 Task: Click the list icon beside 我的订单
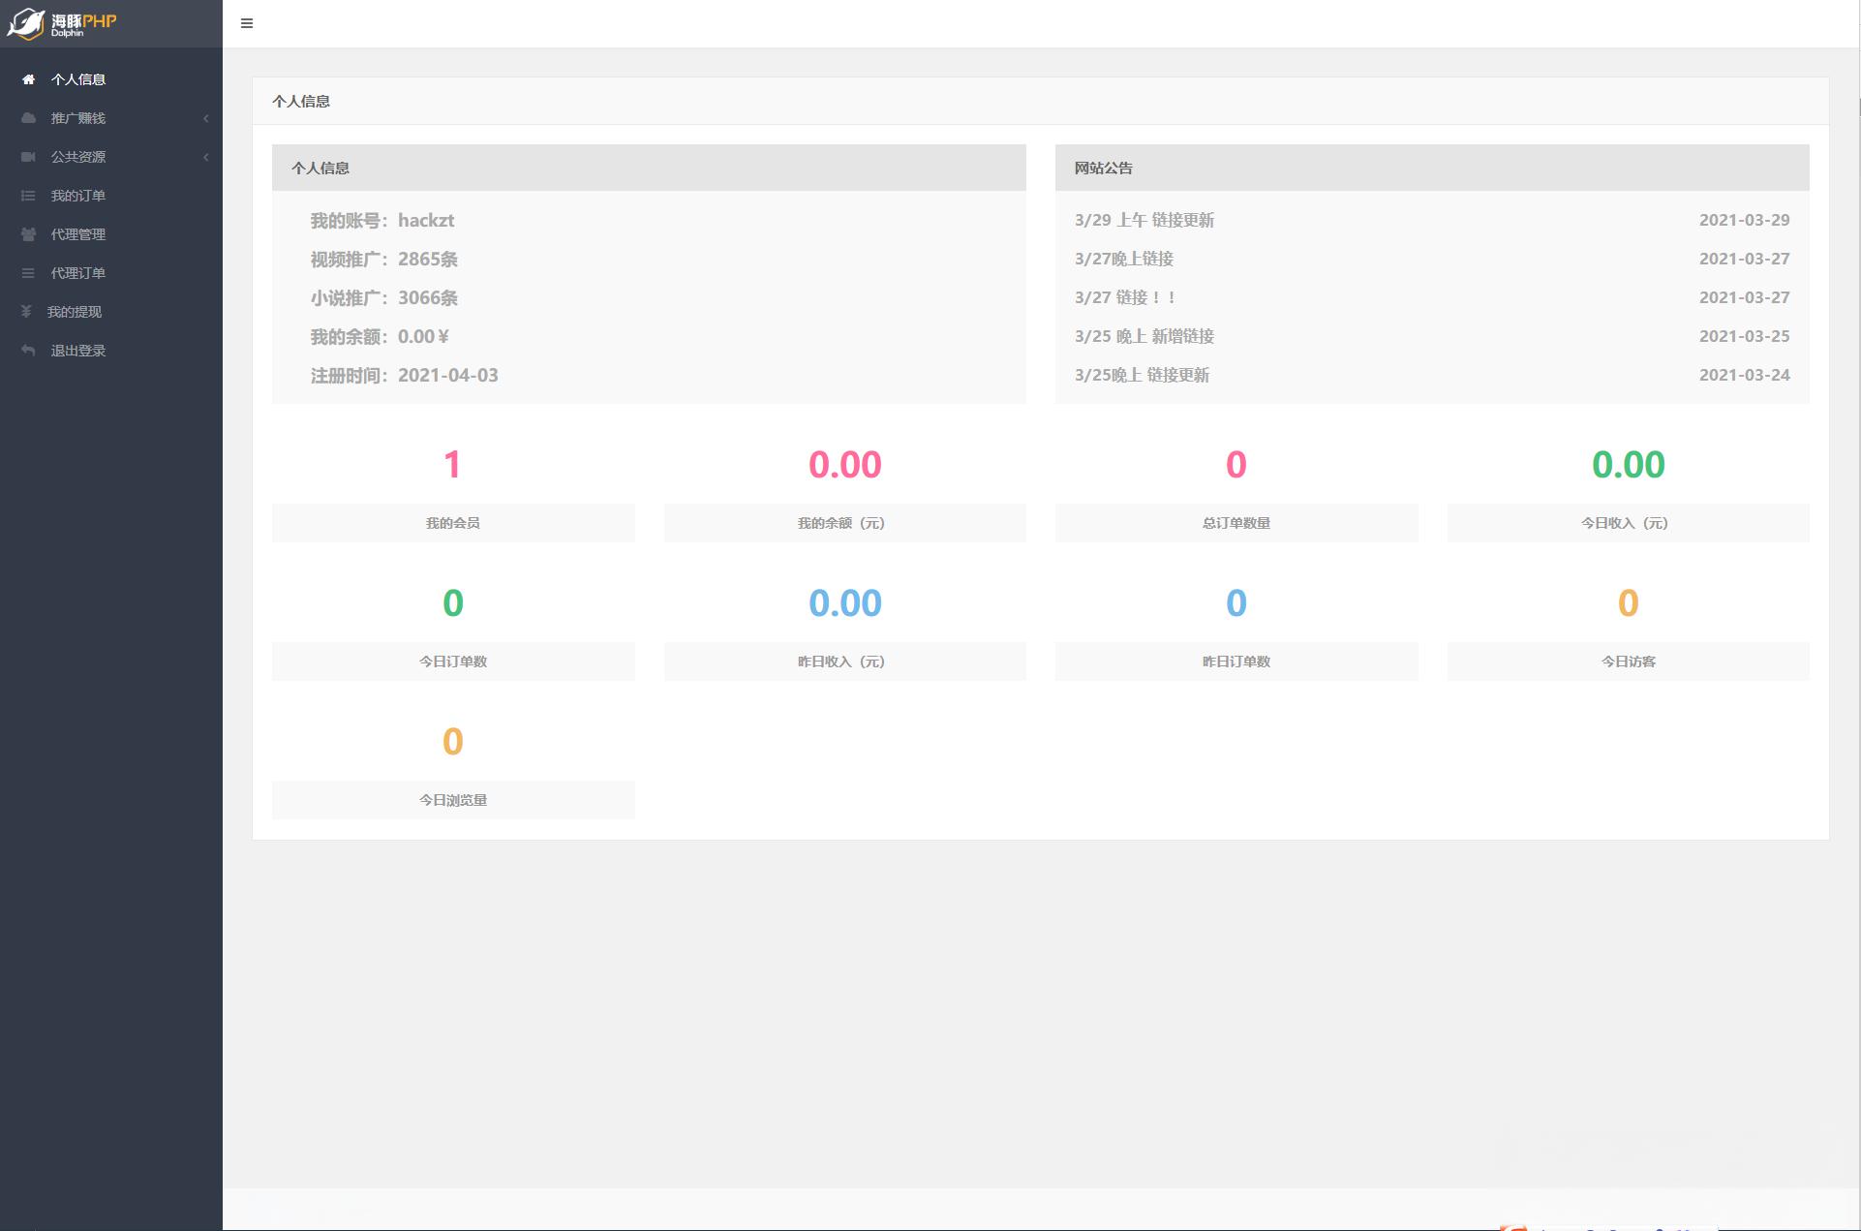pos(28,196)
